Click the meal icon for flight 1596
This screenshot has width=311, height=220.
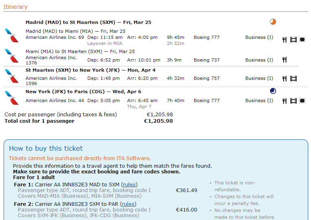coord(285,79)
